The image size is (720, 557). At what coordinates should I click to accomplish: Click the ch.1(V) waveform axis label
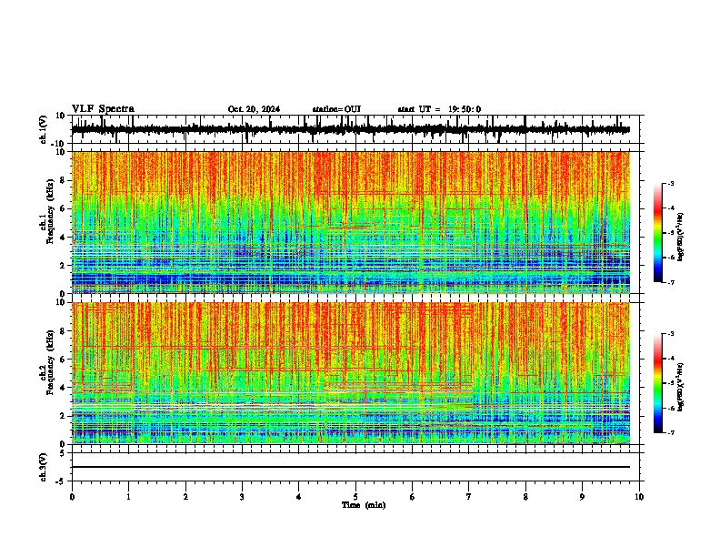44,129
